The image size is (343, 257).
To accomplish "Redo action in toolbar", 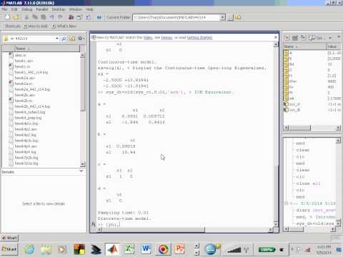I will click(60, 17).
